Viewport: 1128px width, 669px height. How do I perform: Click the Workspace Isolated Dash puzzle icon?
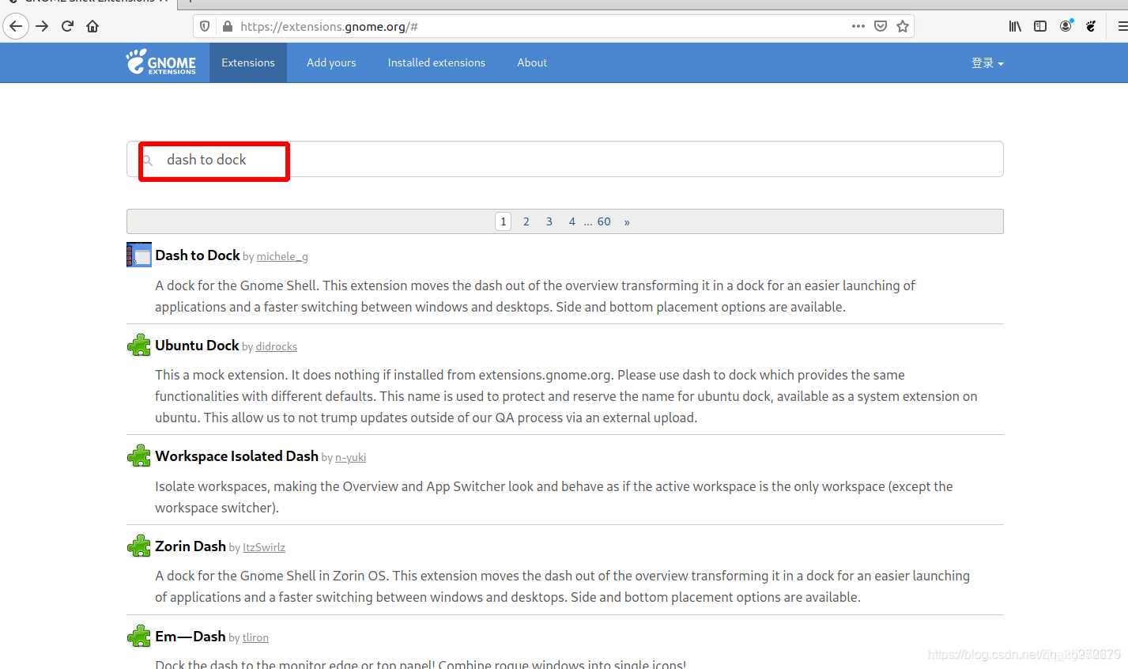[139, 455]
